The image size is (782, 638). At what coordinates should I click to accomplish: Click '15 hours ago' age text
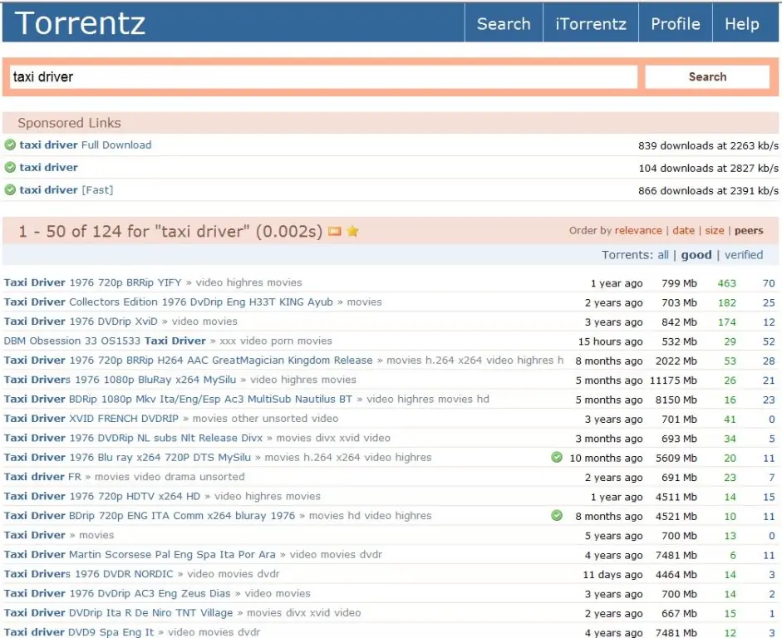point(611,341)
